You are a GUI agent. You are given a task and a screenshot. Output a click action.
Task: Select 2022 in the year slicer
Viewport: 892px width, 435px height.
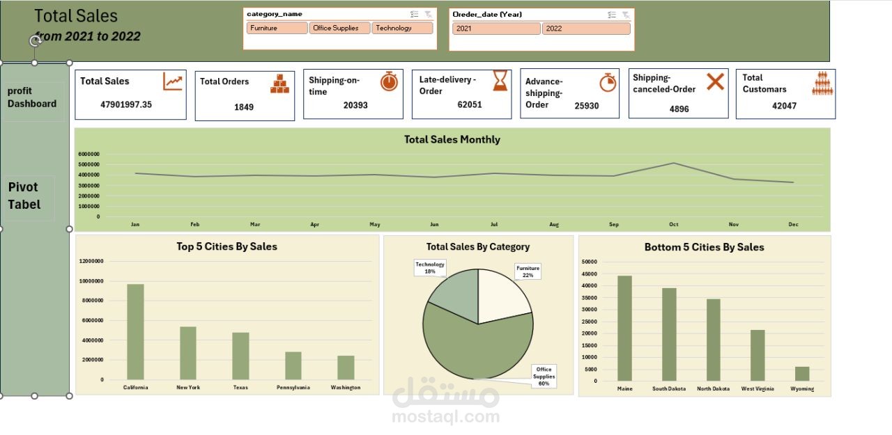click(585, 28)
